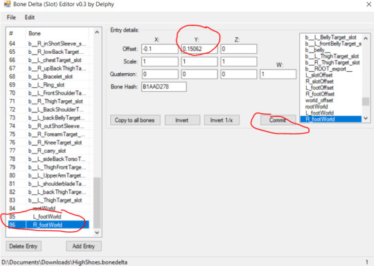This screenshot has width=374, height=266.
Task: Select row 78 b__L_sideBackTorsoT
Action: (x=48, y=159)
